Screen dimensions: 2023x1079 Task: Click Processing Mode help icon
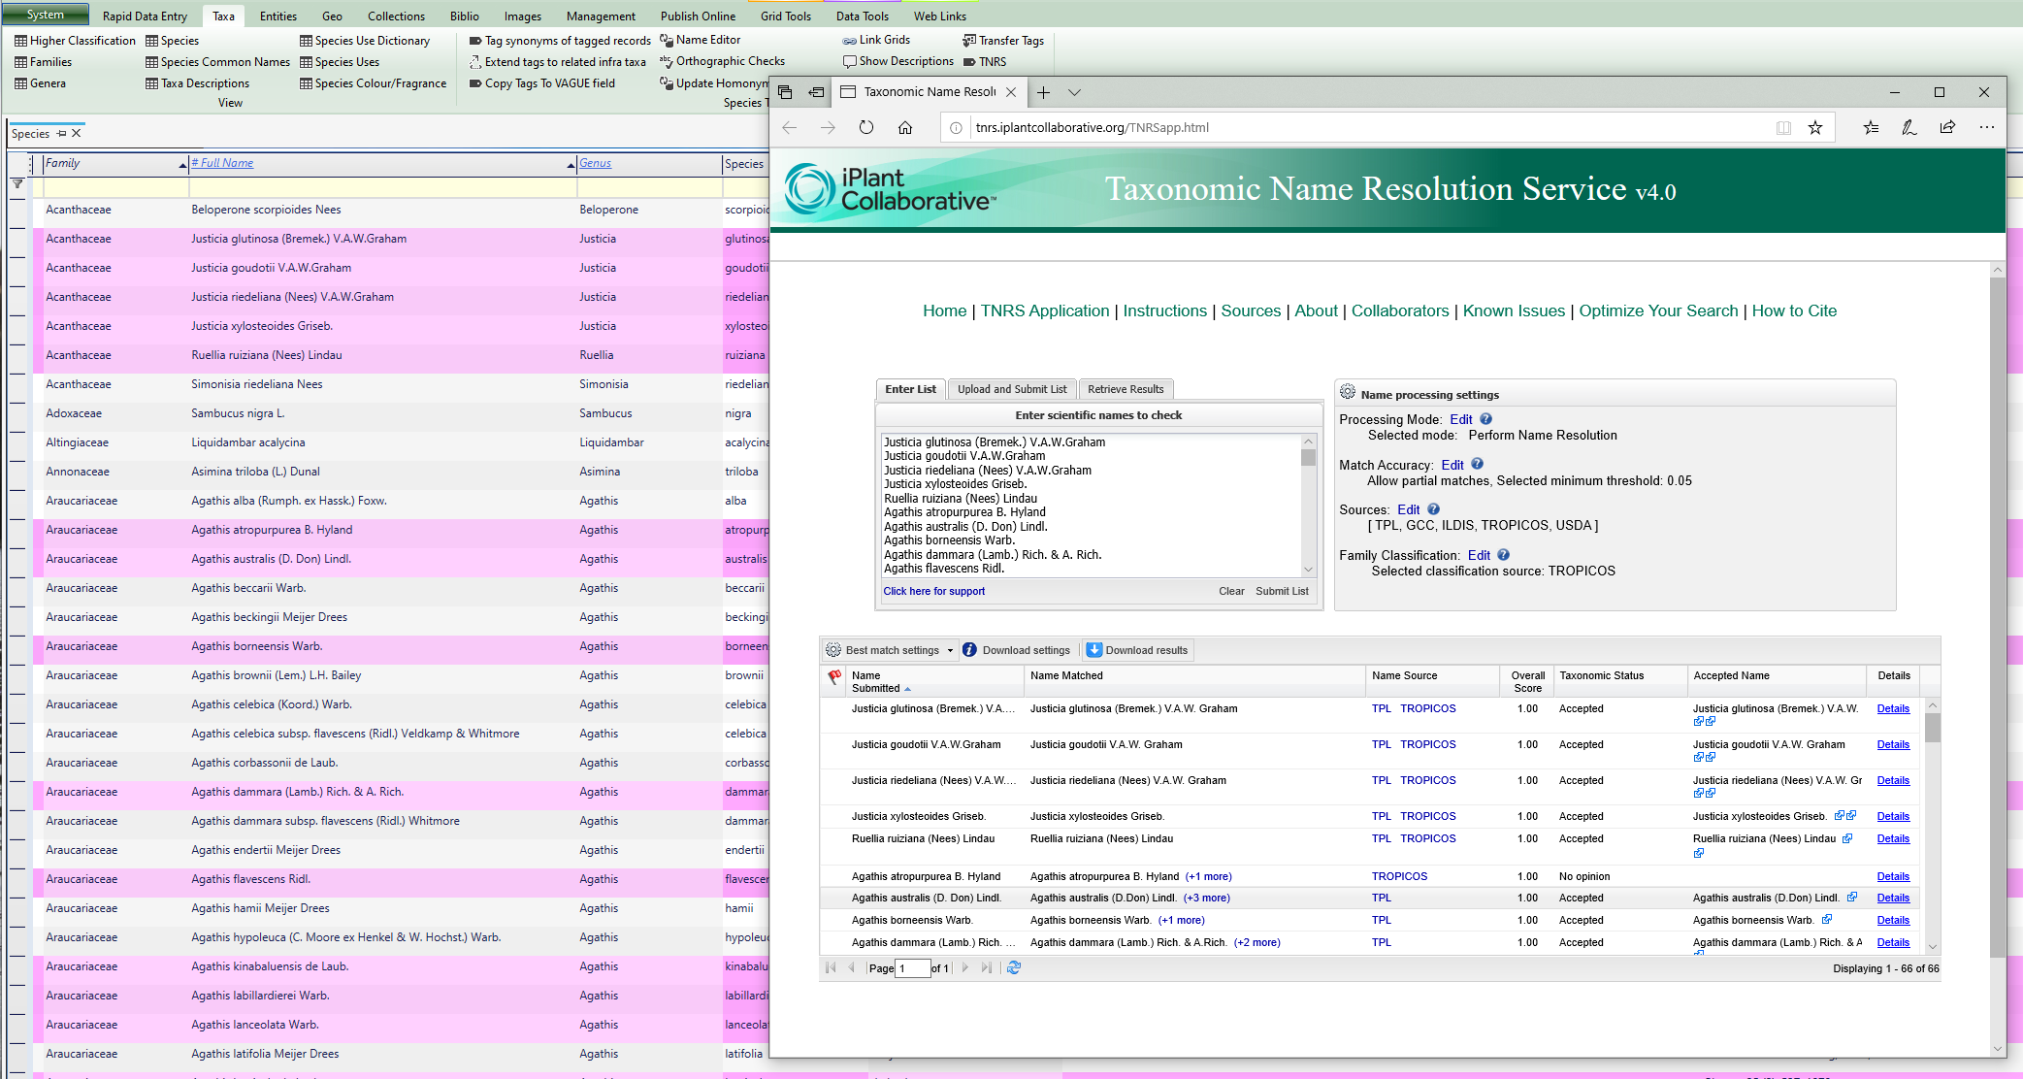[1485, 419]
